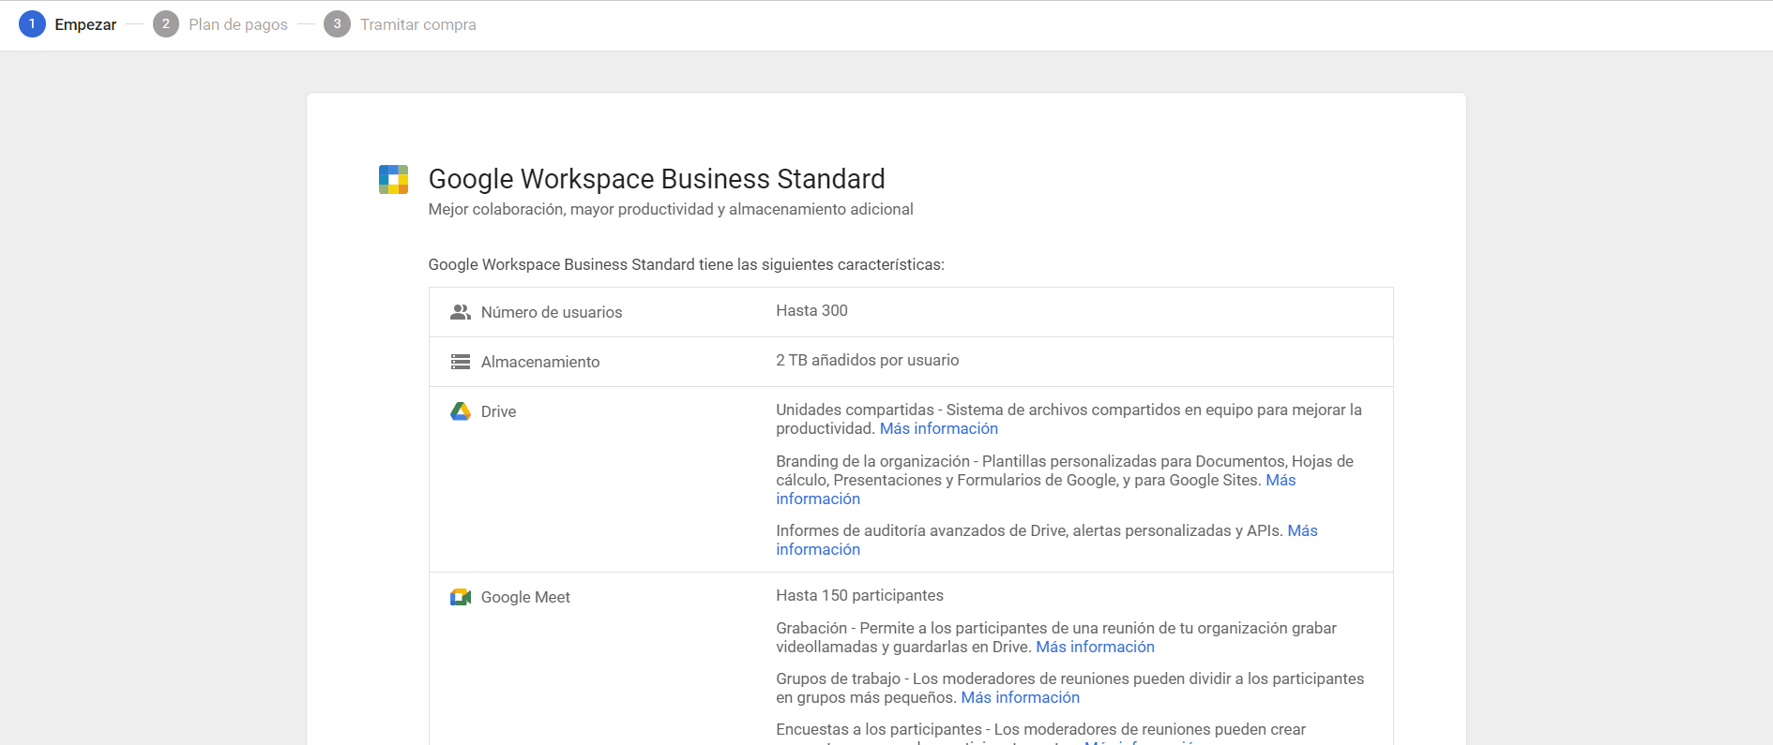Screen dimensions: 1773x745
Task: Open Más información link for Grupos de trabajo
Action: tap(1021, 697)
